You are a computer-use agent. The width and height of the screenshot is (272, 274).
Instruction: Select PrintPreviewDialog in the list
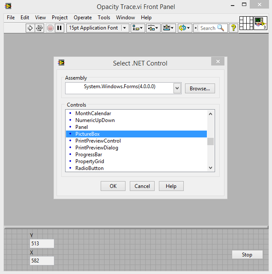(x=136, y=148)
